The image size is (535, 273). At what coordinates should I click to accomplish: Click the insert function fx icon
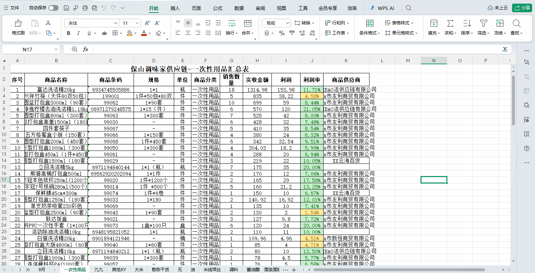click(85, 49)
